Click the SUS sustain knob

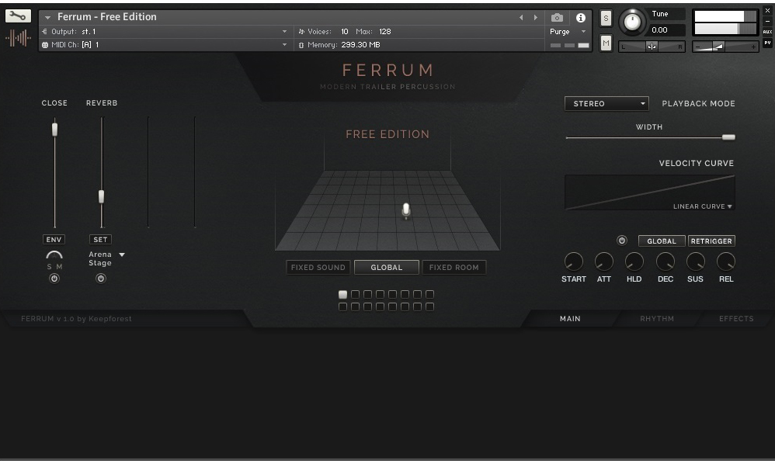pos(696,261)
